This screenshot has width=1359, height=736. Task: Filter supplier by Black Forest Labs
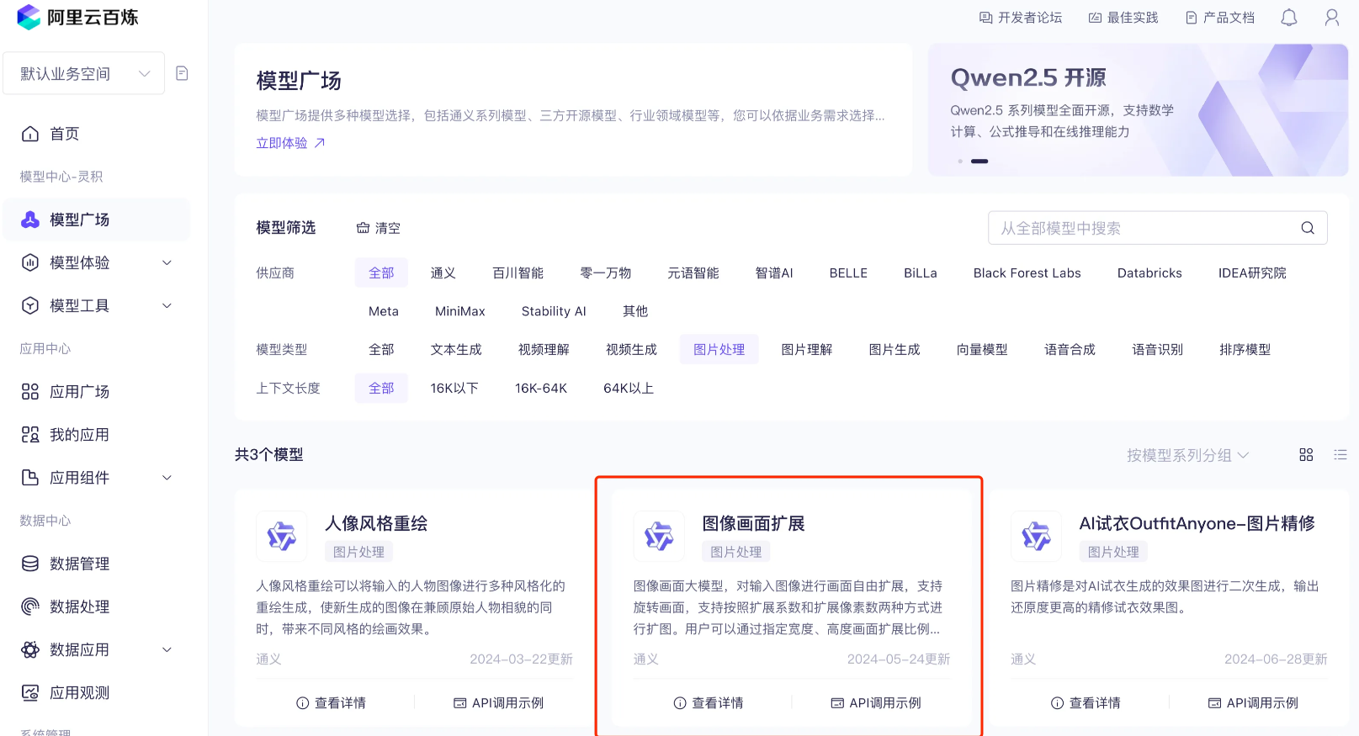[x=1027, y=273]
